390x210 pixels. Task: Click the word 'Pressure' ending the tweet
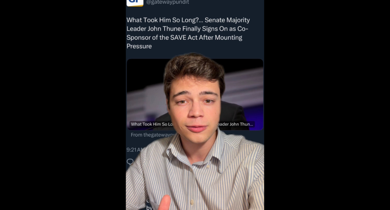click(139, 46)
